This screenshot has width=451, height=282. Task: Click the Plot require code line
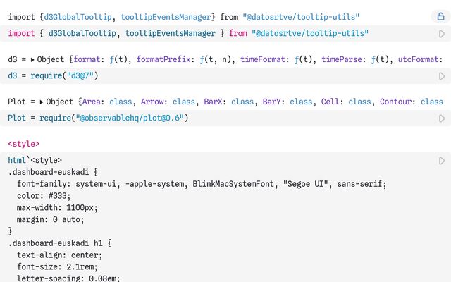click(x=97, y=118)
